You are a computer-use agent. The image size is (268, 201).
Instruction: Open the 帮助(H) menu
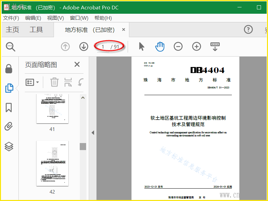pos(103,18)
